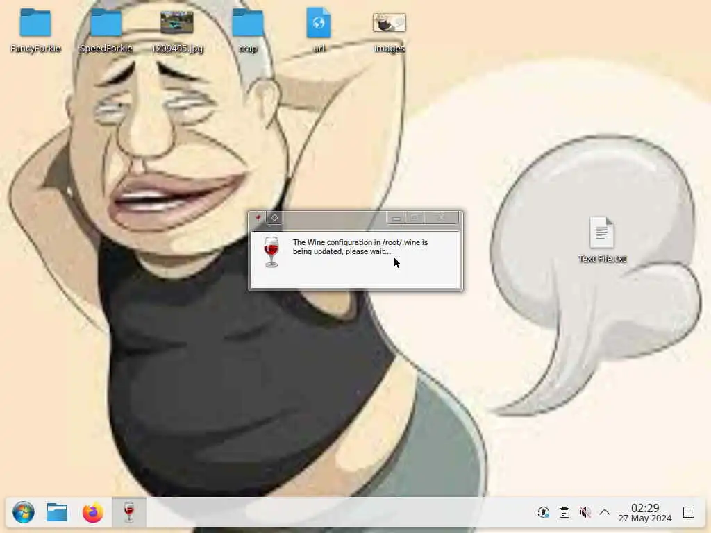Show desktop button at taskbar end
Viewport: 711px width, 533px height.
[x=689, y=512]
